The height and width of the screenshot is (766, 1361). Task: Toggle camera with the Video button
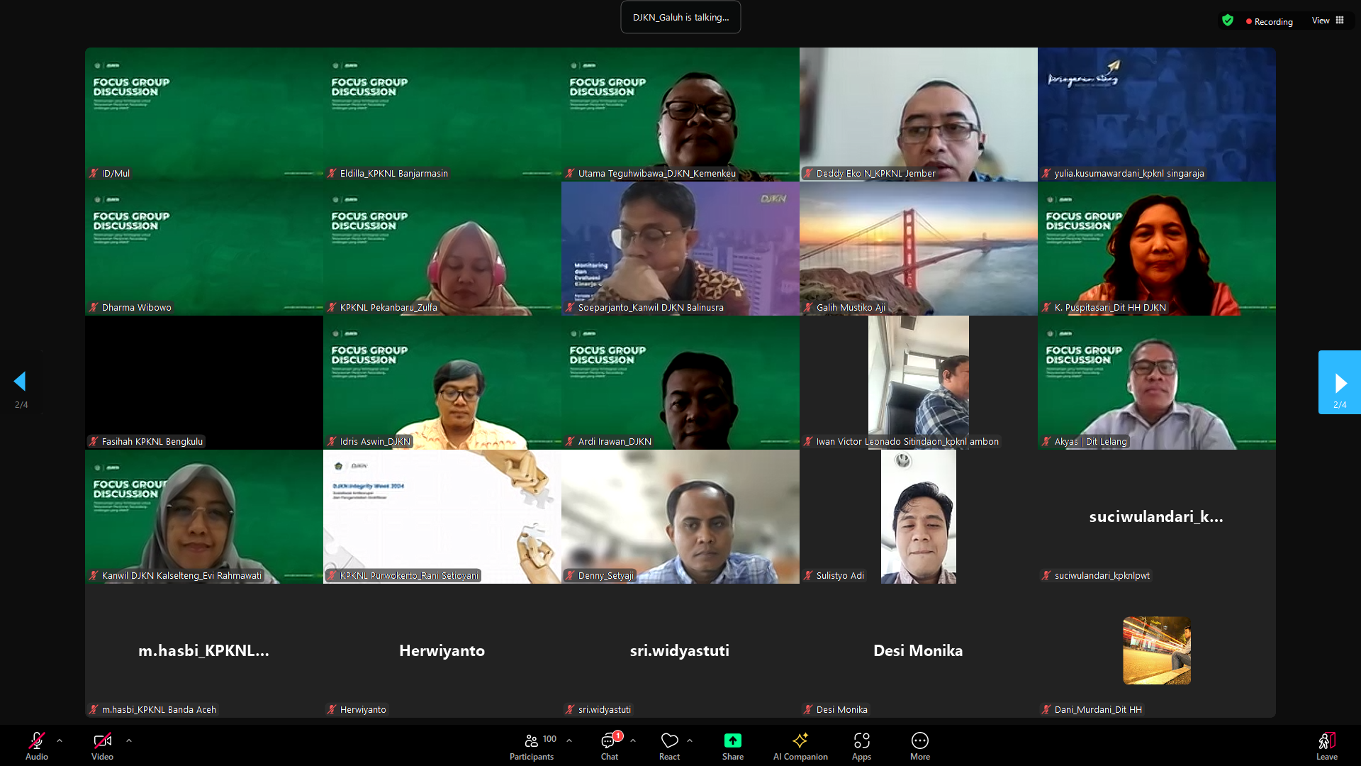pos(102,741)
